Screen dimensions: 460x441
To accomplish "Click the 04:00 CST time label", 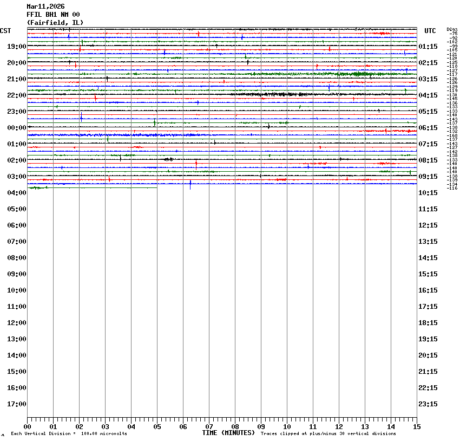I will point(16,193).
